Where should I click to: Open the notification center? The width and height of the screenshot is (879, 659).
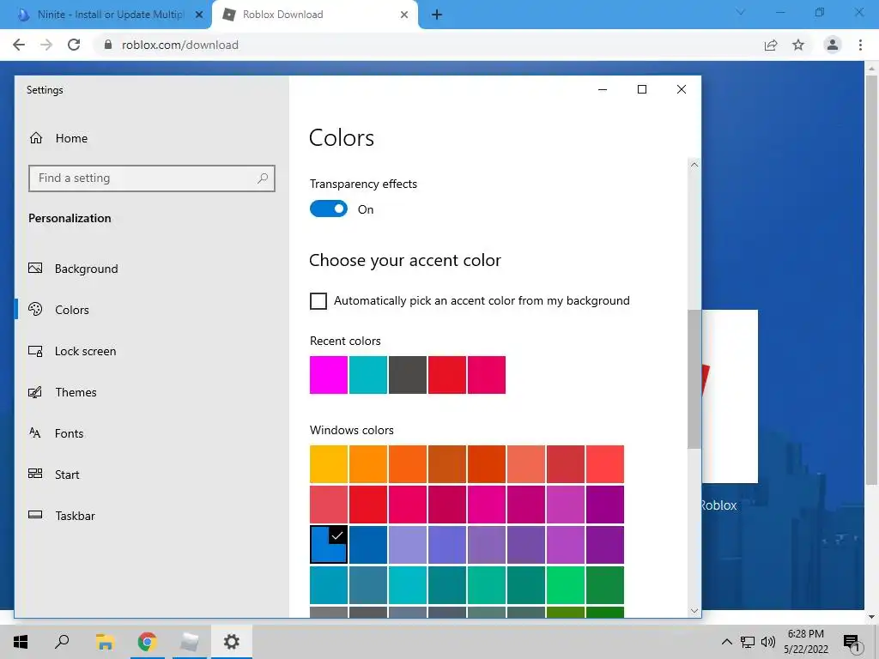coord(852,643)
